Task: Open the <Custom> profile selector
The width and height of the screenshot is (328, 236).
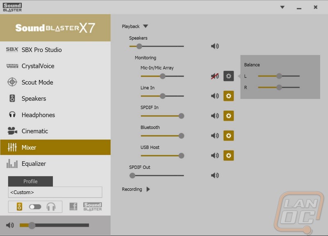Action: click(x=55, y=192)
